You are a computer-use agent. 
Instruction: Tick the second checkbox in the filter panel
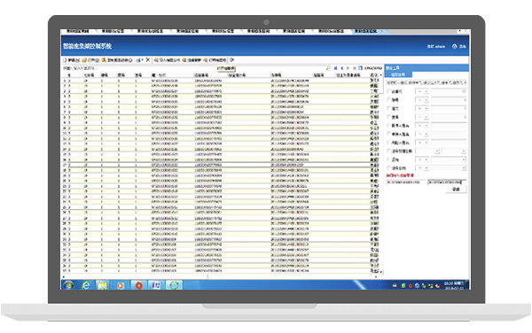click(389, 100)
